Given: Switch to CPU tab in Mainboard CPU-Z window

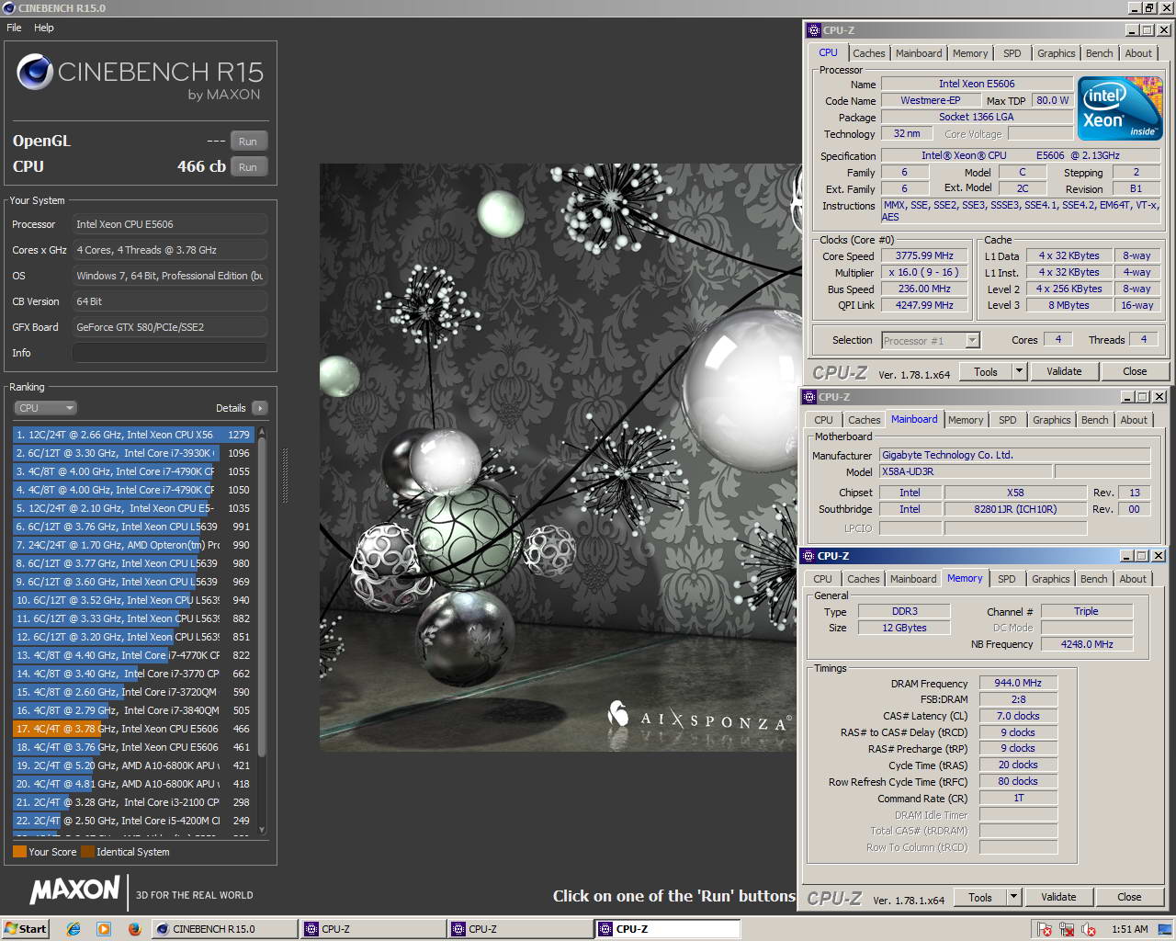Looking at the screenshot, I should point(823,420).
